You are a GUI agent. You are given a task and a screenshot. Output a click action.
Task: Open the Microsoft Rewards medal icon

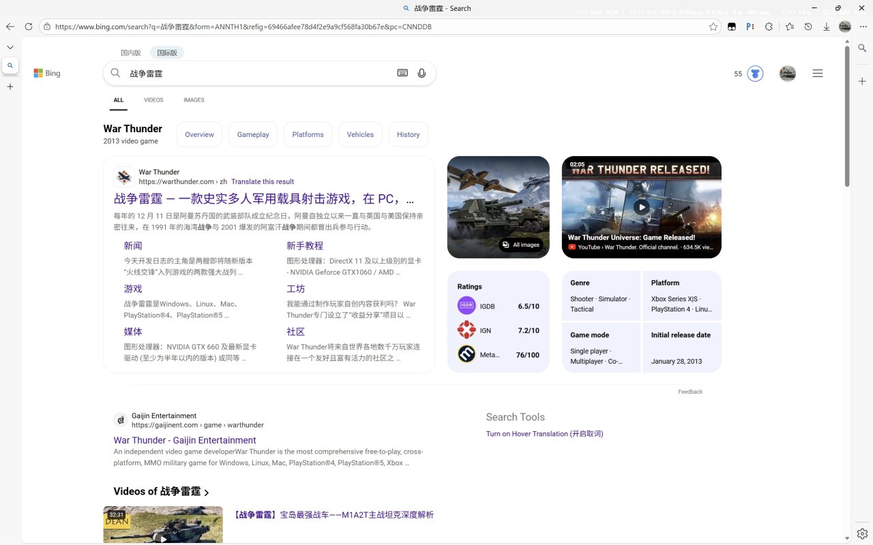755,74
